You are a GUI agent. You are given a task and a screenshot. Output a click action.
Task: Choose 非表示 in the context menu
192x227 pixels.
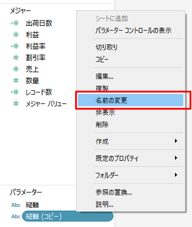(105, 112)
